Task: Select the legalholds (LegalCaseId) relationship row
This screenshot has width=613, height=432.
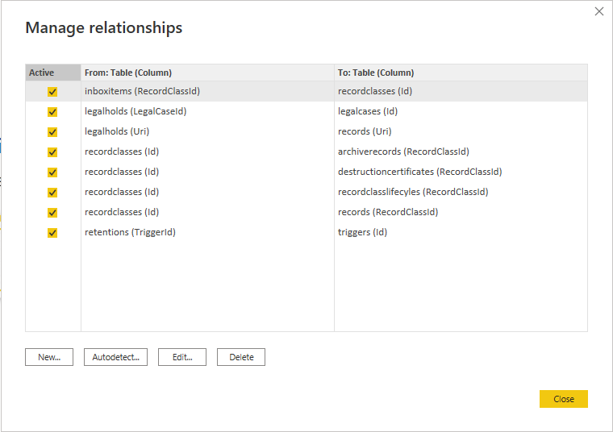Action: 306,111
